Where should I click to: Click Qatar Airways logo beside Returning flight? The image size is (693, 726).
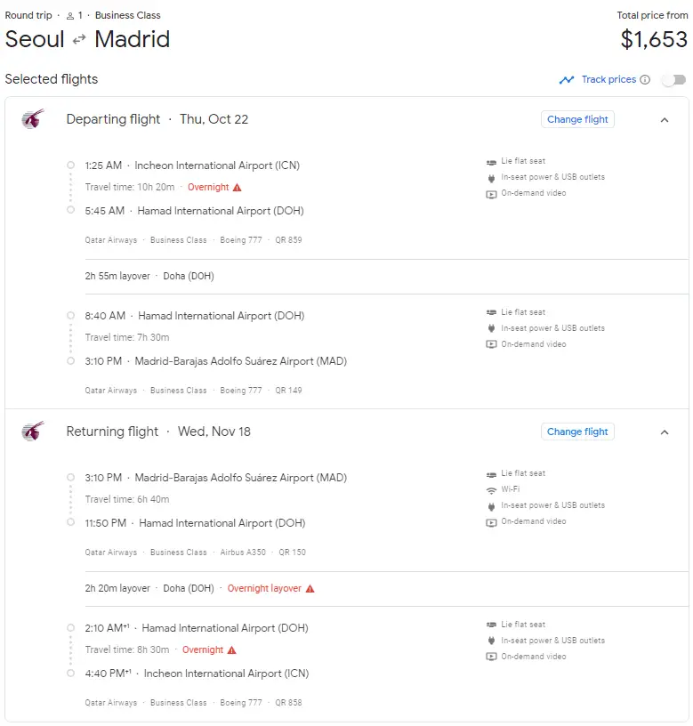[x=33, y=432]
